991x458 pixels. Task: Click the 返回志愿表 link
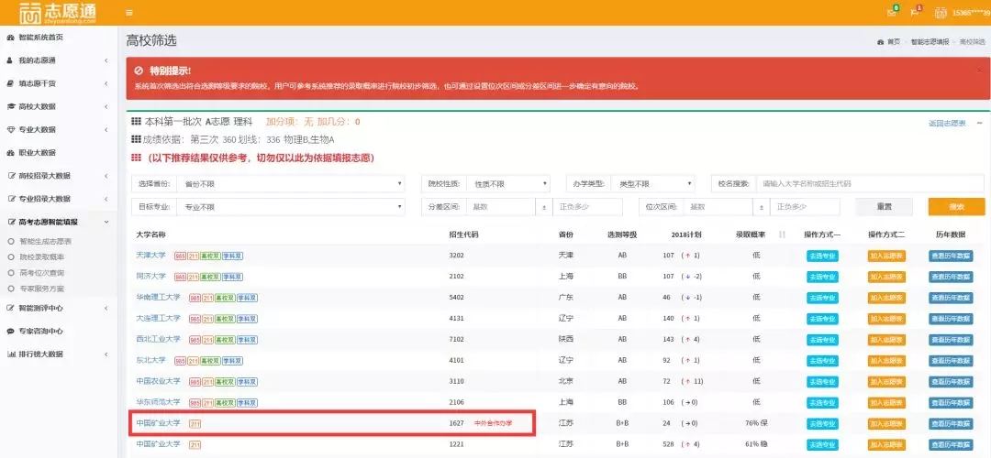946,123
